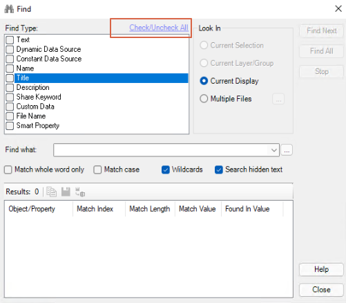Click the binoculars Find title icon
346x303 pixels.
[x=9, y=9]
